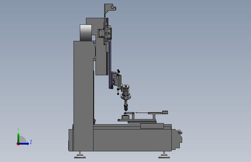Select the right leveling foot under the base
The height and width of the screenshot is (162, 251).
pos(164,155)
